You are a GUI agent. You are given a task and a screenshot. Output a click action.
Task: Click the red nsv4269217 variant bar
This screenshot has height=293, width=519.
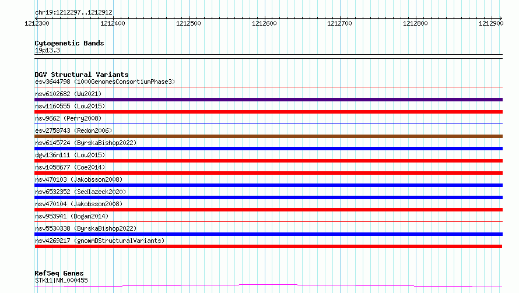click(268, 246)
